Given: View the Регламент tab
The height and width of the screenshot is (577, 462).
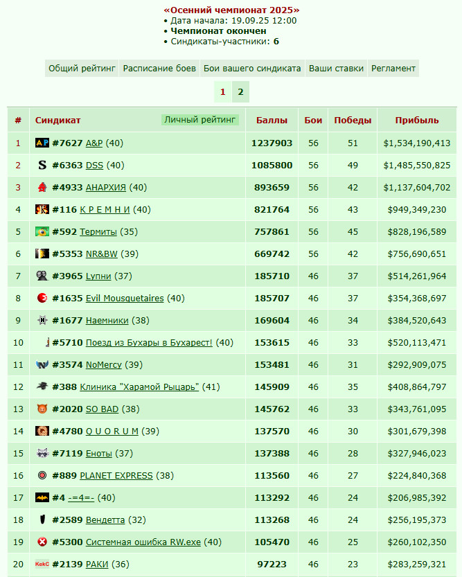Looking at the screenshot, I should click(393, 69).
